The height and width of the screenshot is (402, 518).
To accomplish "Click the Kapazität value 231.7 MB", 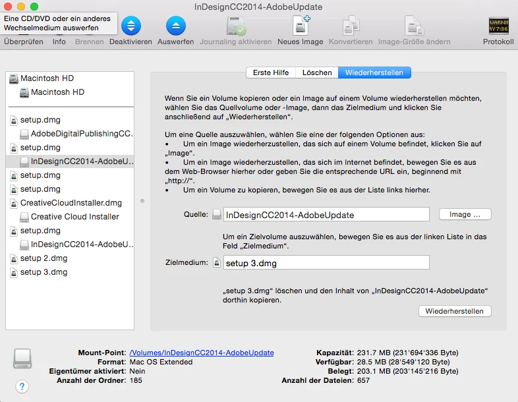I will click(407, 353).
